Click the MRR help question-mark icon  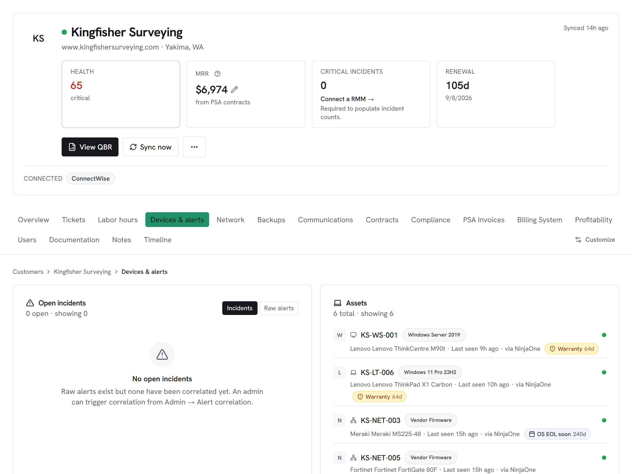point(218,74)
